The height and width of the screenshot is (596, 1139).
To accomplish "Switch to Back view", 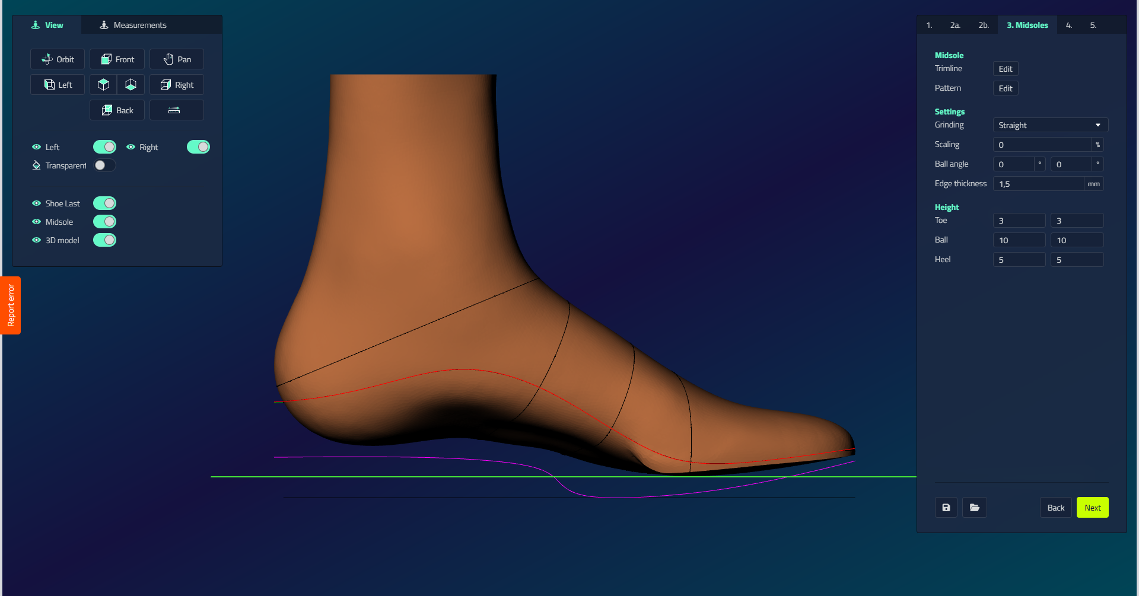I will (x=117, y=110).
